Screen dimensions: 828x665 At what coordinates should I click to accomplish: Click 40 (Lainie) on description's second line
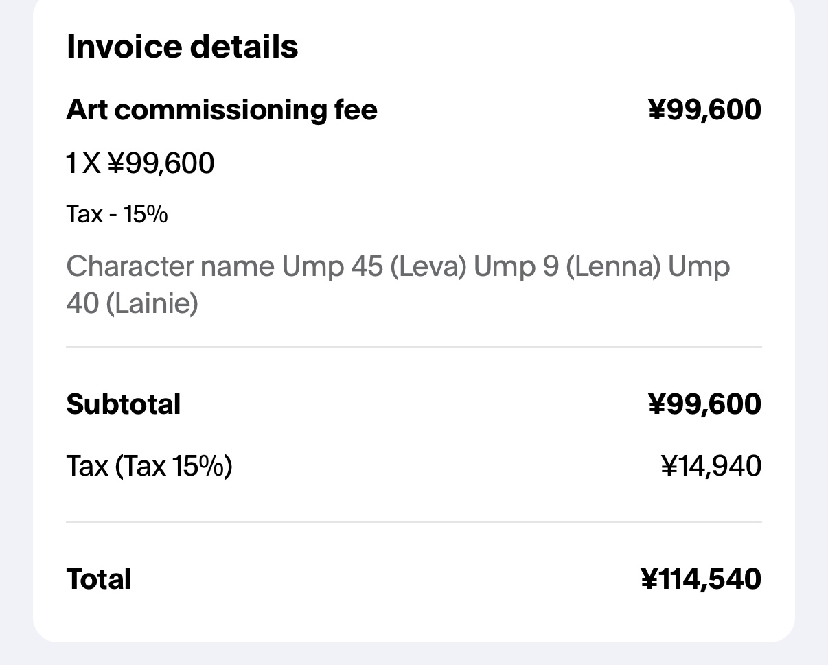pyautogui.click(x=132, y=303)
